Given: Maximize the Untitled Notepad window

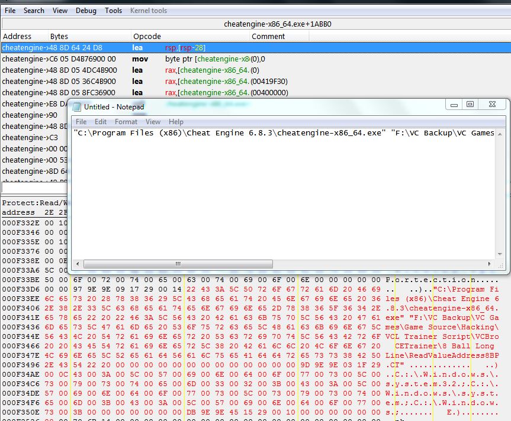Looking at the screenshot, I should [x=470, y=105].
